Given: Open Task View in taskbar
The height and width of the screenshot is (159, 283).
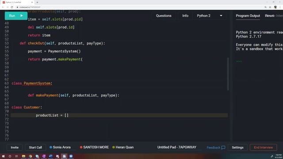Looking at the screenshot, I should 17,156.
